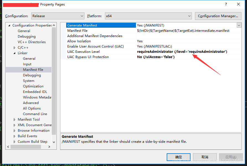
Task: Expand the Build Events node
Action: click(14, 136)
